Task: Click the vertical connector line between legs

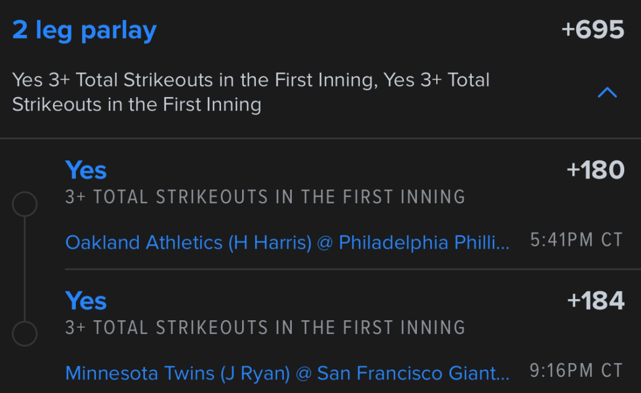Action: [x=25, y=269]
